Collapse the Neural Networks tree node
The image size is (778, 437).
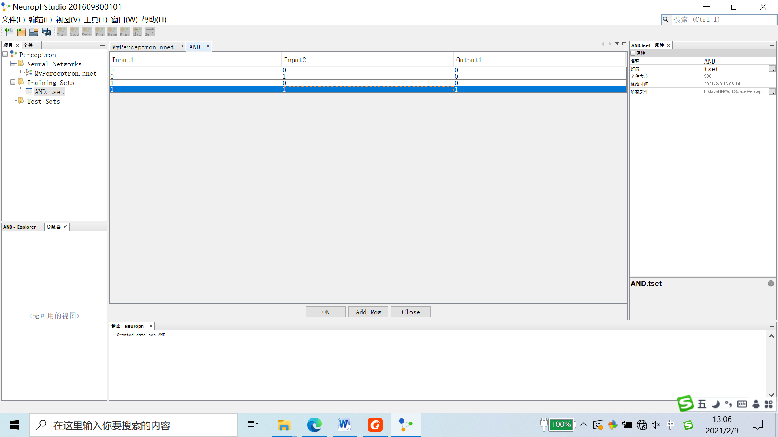pyautogui.click(x=13, y=64)
